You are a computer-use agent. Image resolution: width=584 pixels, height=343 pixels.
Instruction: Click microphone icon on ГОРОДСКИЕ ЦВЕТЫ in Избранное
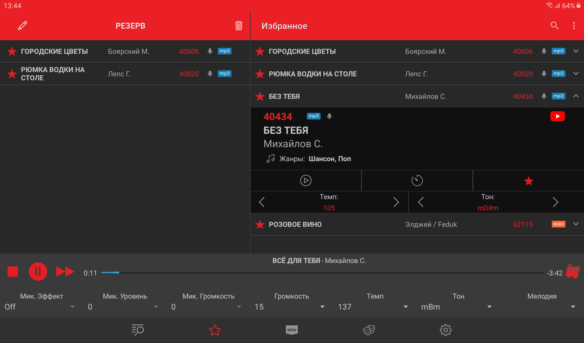[x=544, y=51]
